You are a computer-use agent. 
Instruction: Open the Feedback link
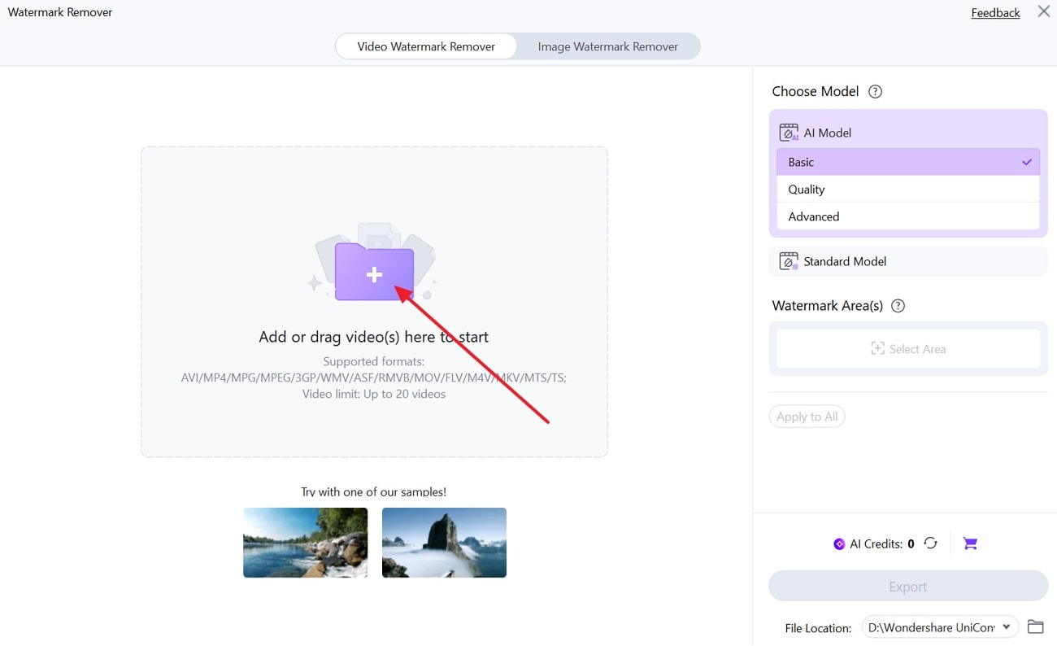[995, 12]
